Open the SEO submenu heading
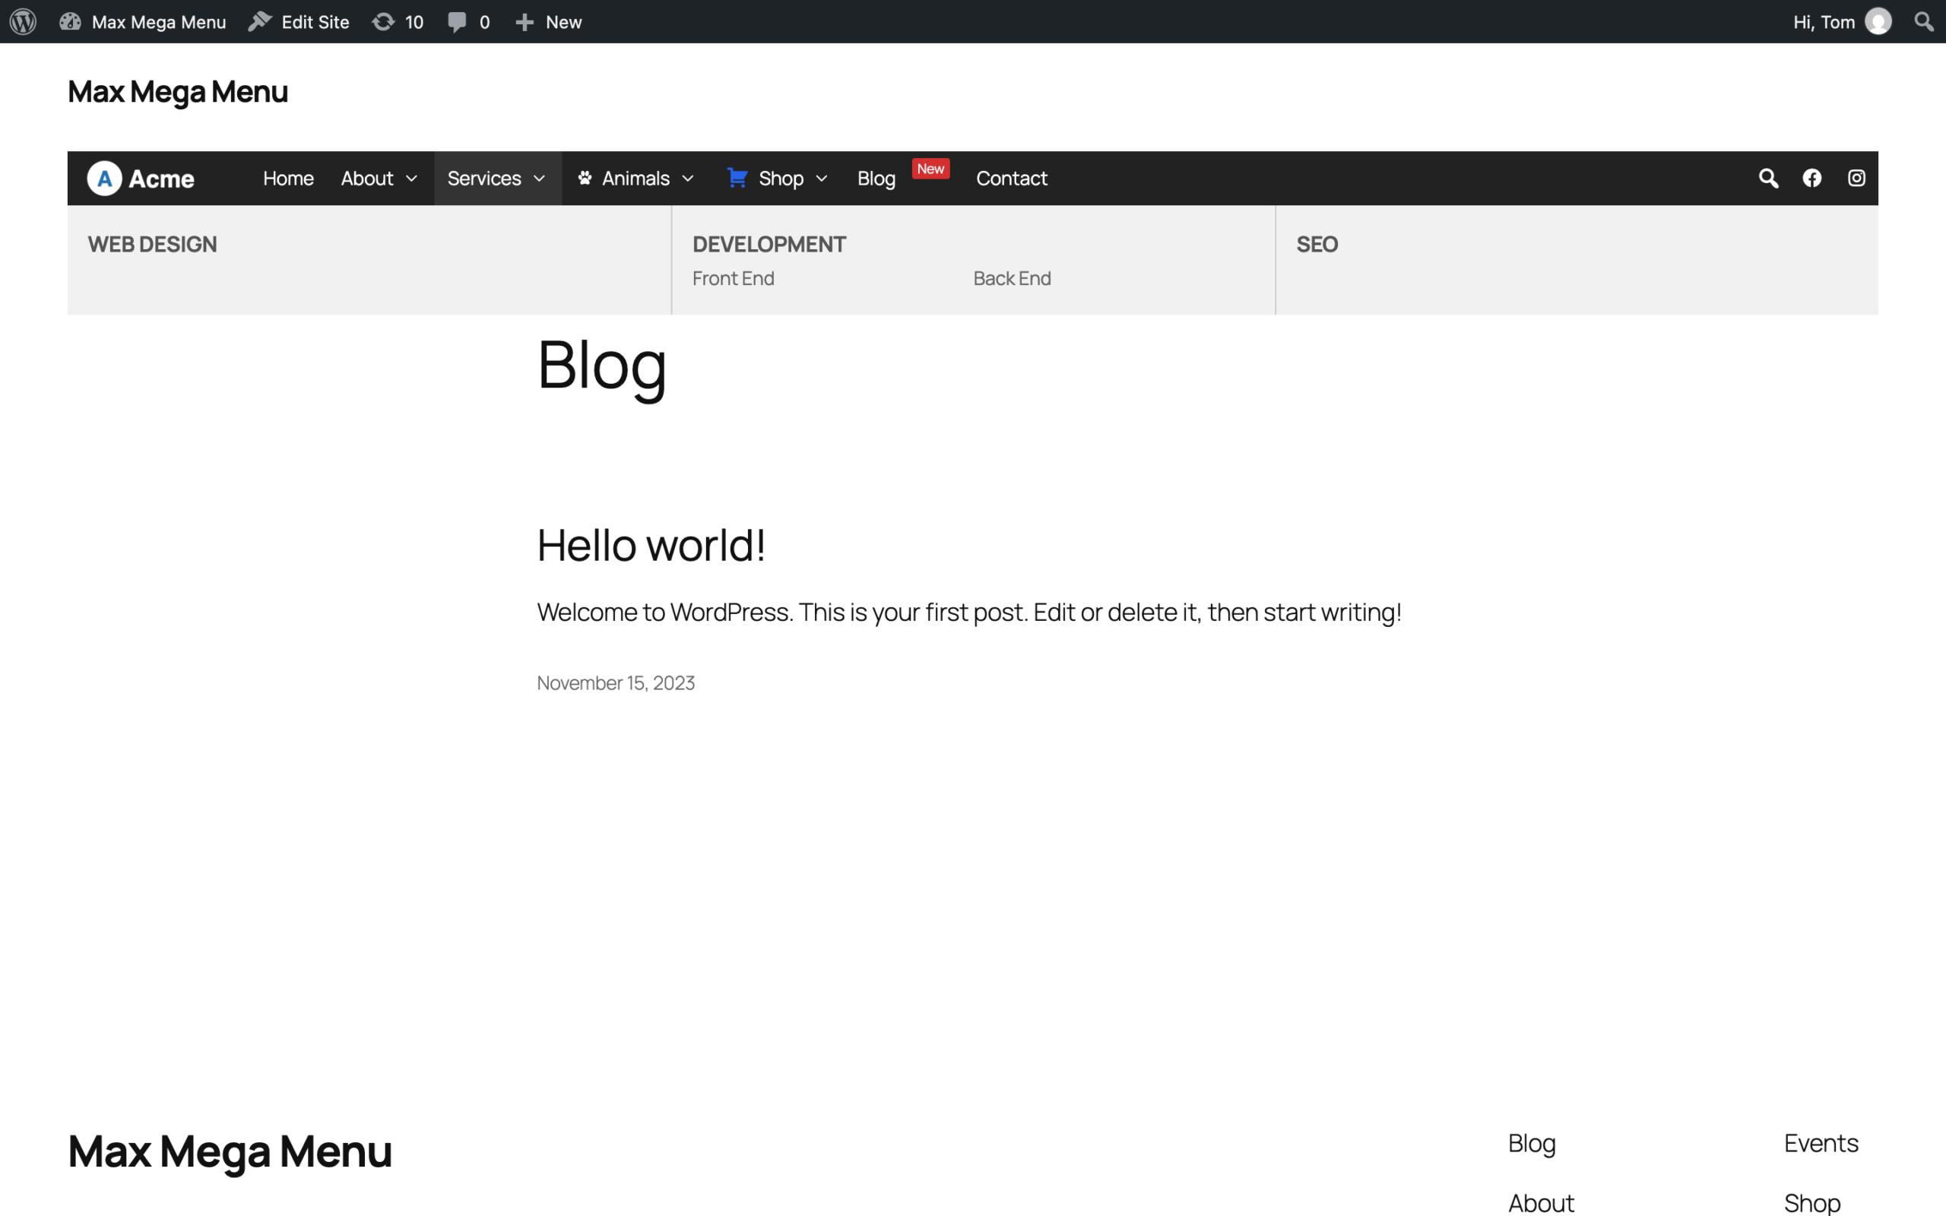Image resolution: width=1946 pixels, height=1216 pixels. [1317, 244]
